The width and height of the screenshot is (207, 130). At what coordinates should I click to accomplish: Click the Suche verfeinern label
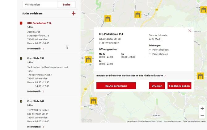pos(32,14)
